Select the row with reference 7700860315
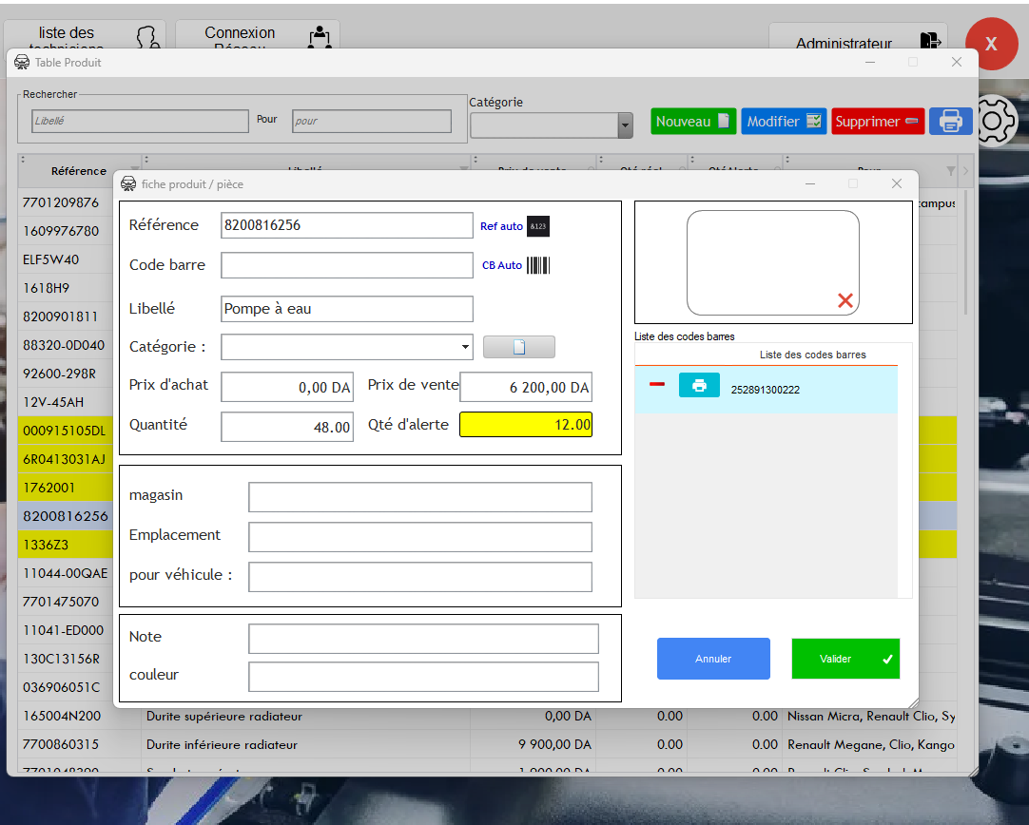The height and width of the screenshot is (825, 1029). 61,744
